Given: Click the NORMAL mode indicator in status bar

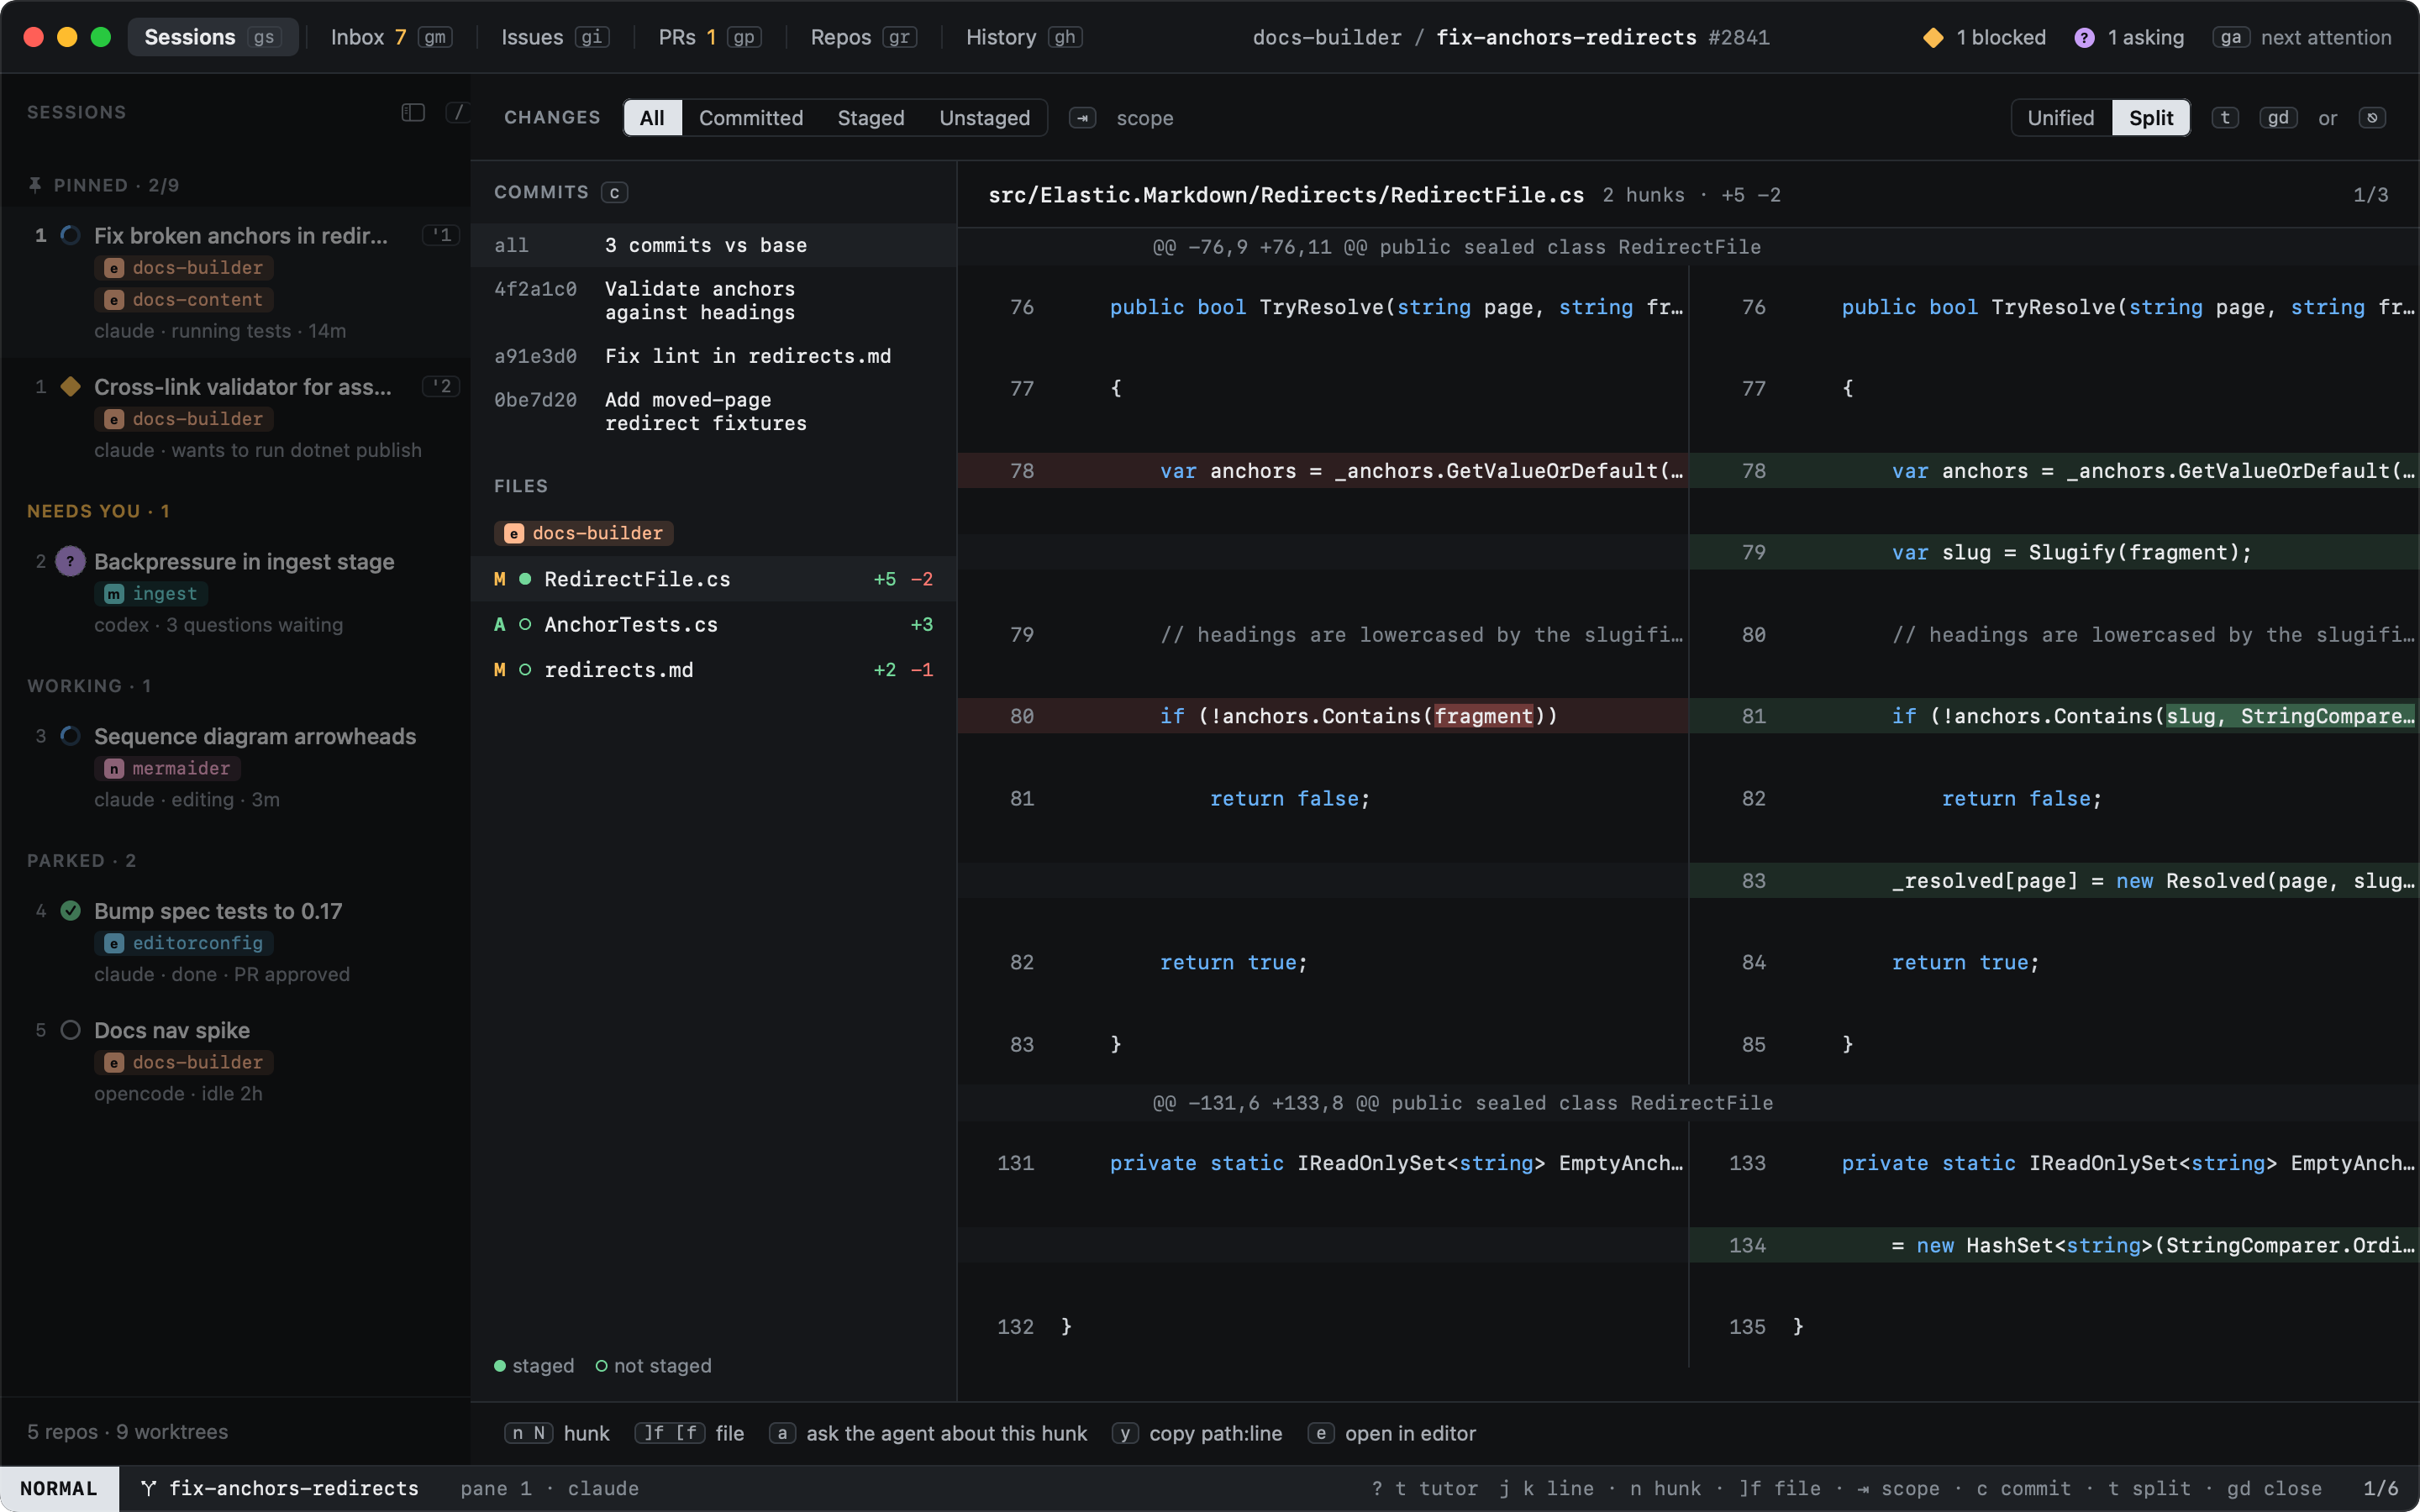Looking at the screenshot, I should (x=59, y=1488).
